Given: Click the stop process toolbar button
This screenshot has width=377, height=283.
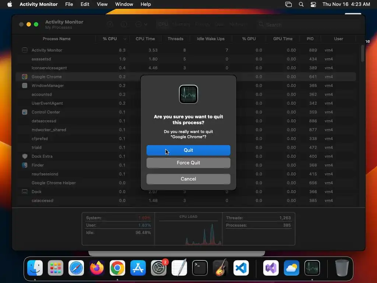Looking at the screenshot, I should pyautogui.click(x=110, y=24).
